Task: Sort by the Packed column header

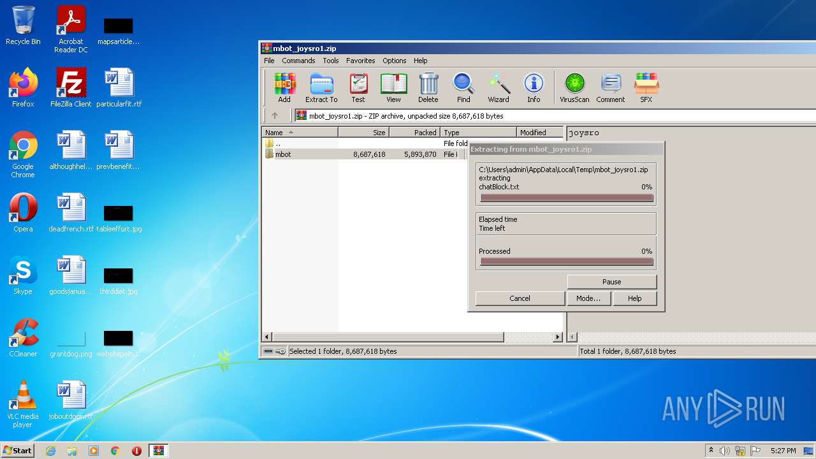Action: [x=414, y=133]
